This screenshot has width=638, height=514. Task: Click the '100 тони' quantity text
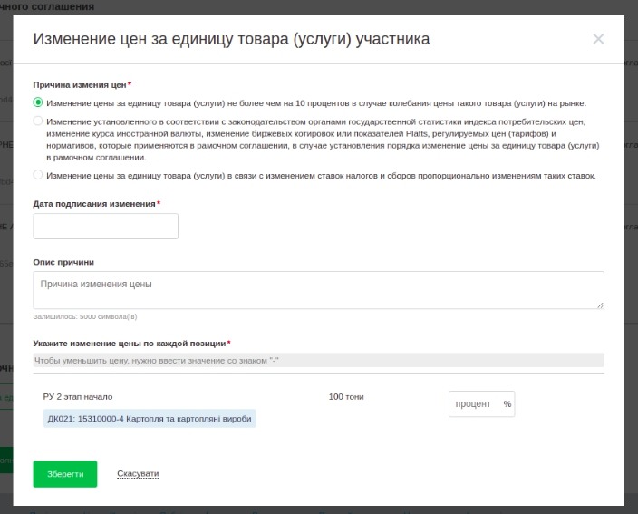tap(346, 397)
